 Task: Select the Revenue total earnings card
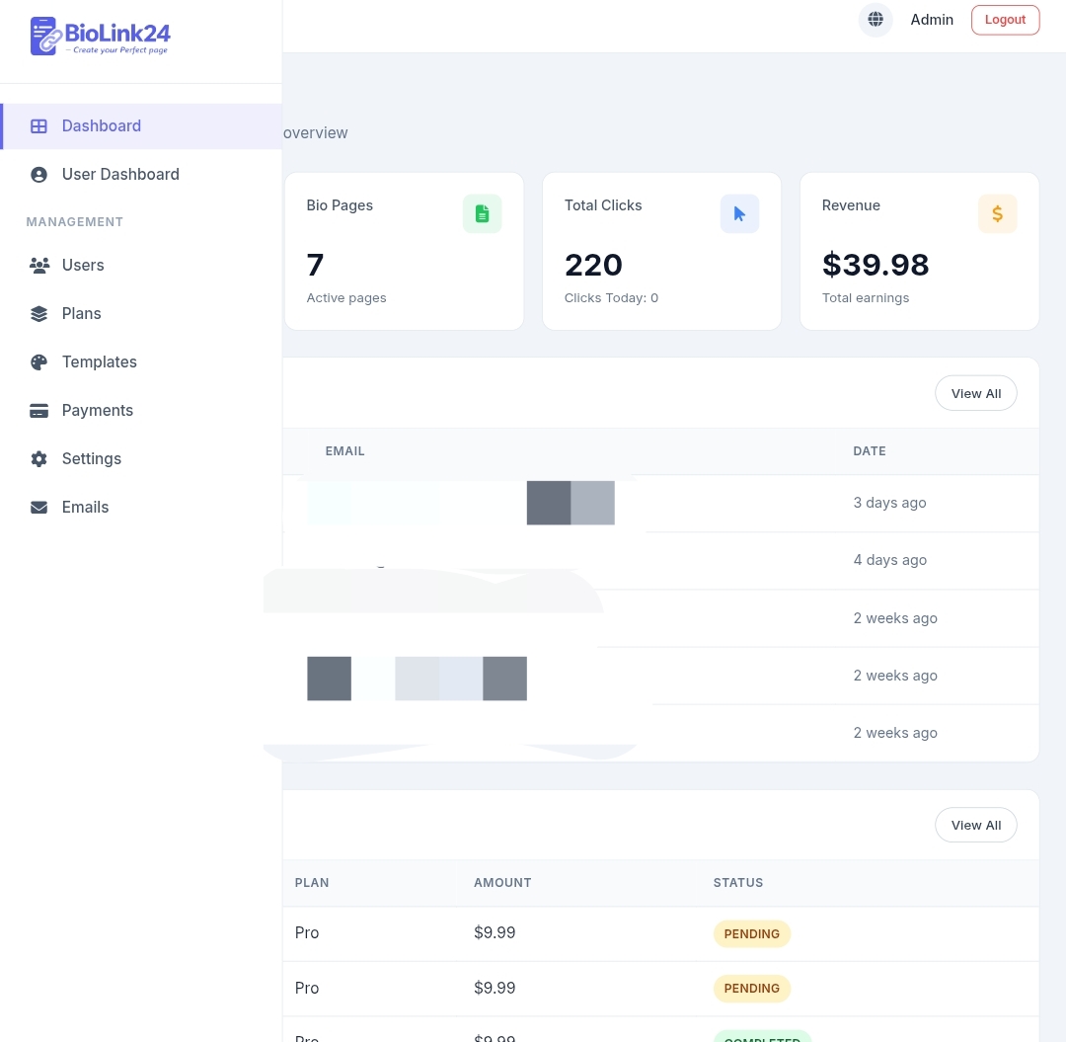coord(918,252)
